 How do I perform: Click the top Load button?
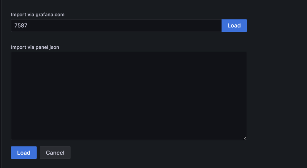pos(234,26)
